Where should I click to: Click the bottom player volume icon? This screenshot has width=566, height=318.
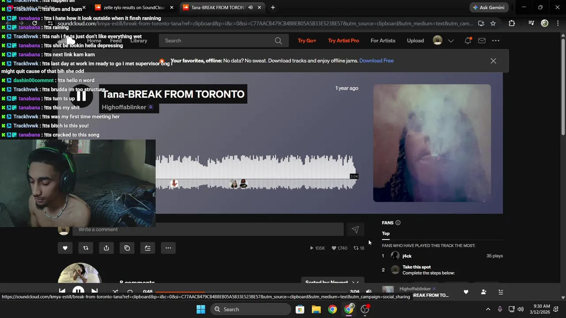(369, 291)
